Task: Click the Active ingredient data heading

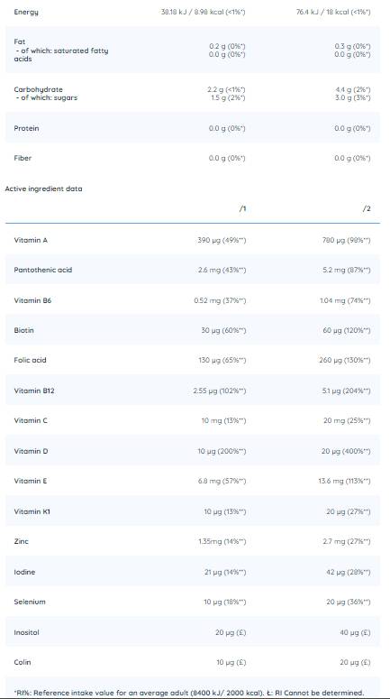Action: click(x=43, y=189)
